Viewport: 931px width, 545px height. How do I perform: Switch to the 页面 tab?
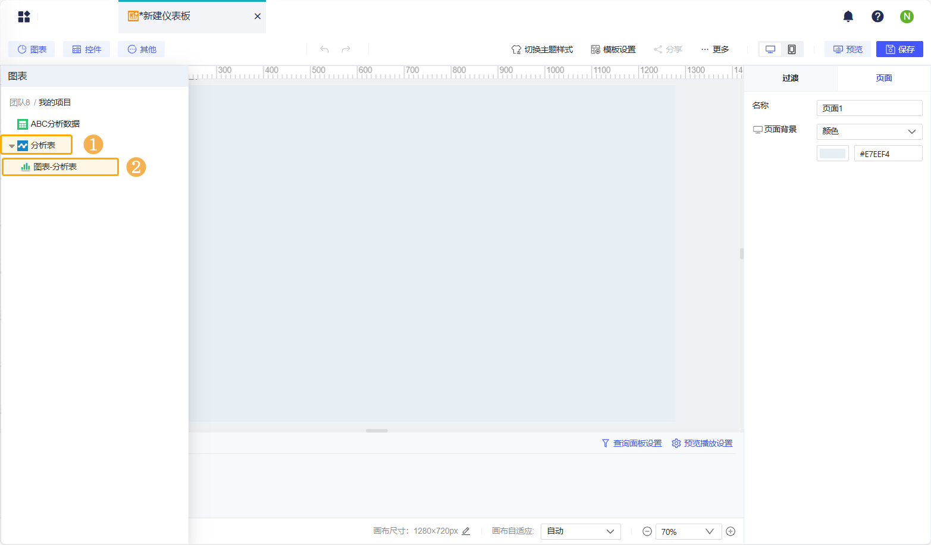[x=883, y=77]
